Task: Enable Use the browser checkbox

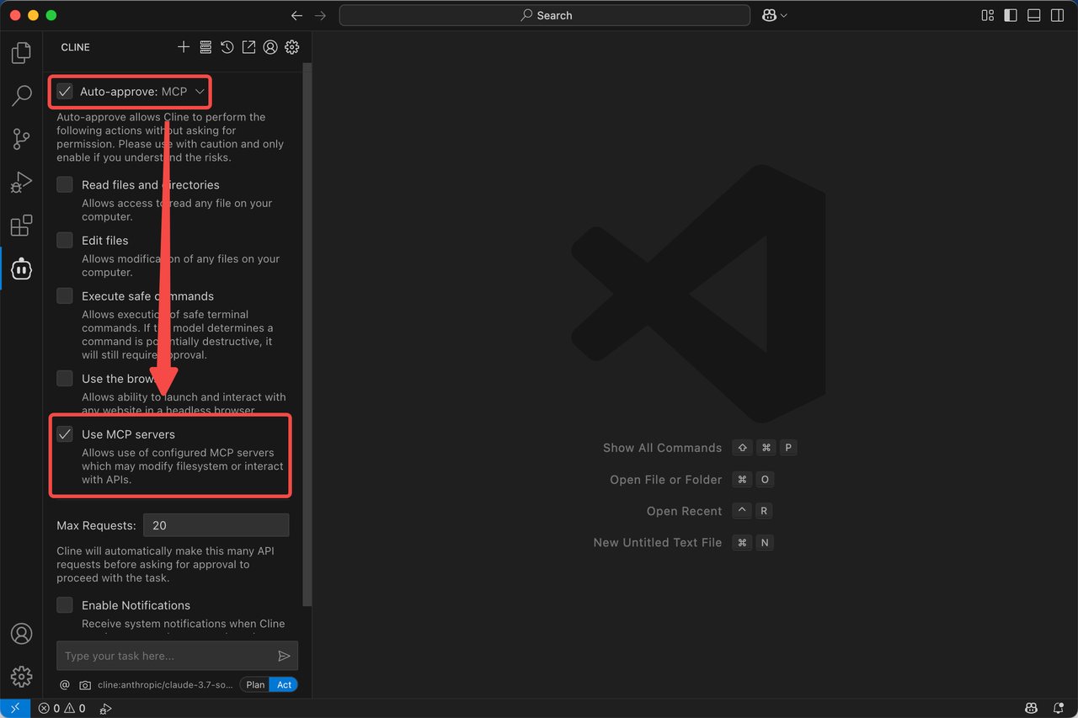Action: [65, 378]
